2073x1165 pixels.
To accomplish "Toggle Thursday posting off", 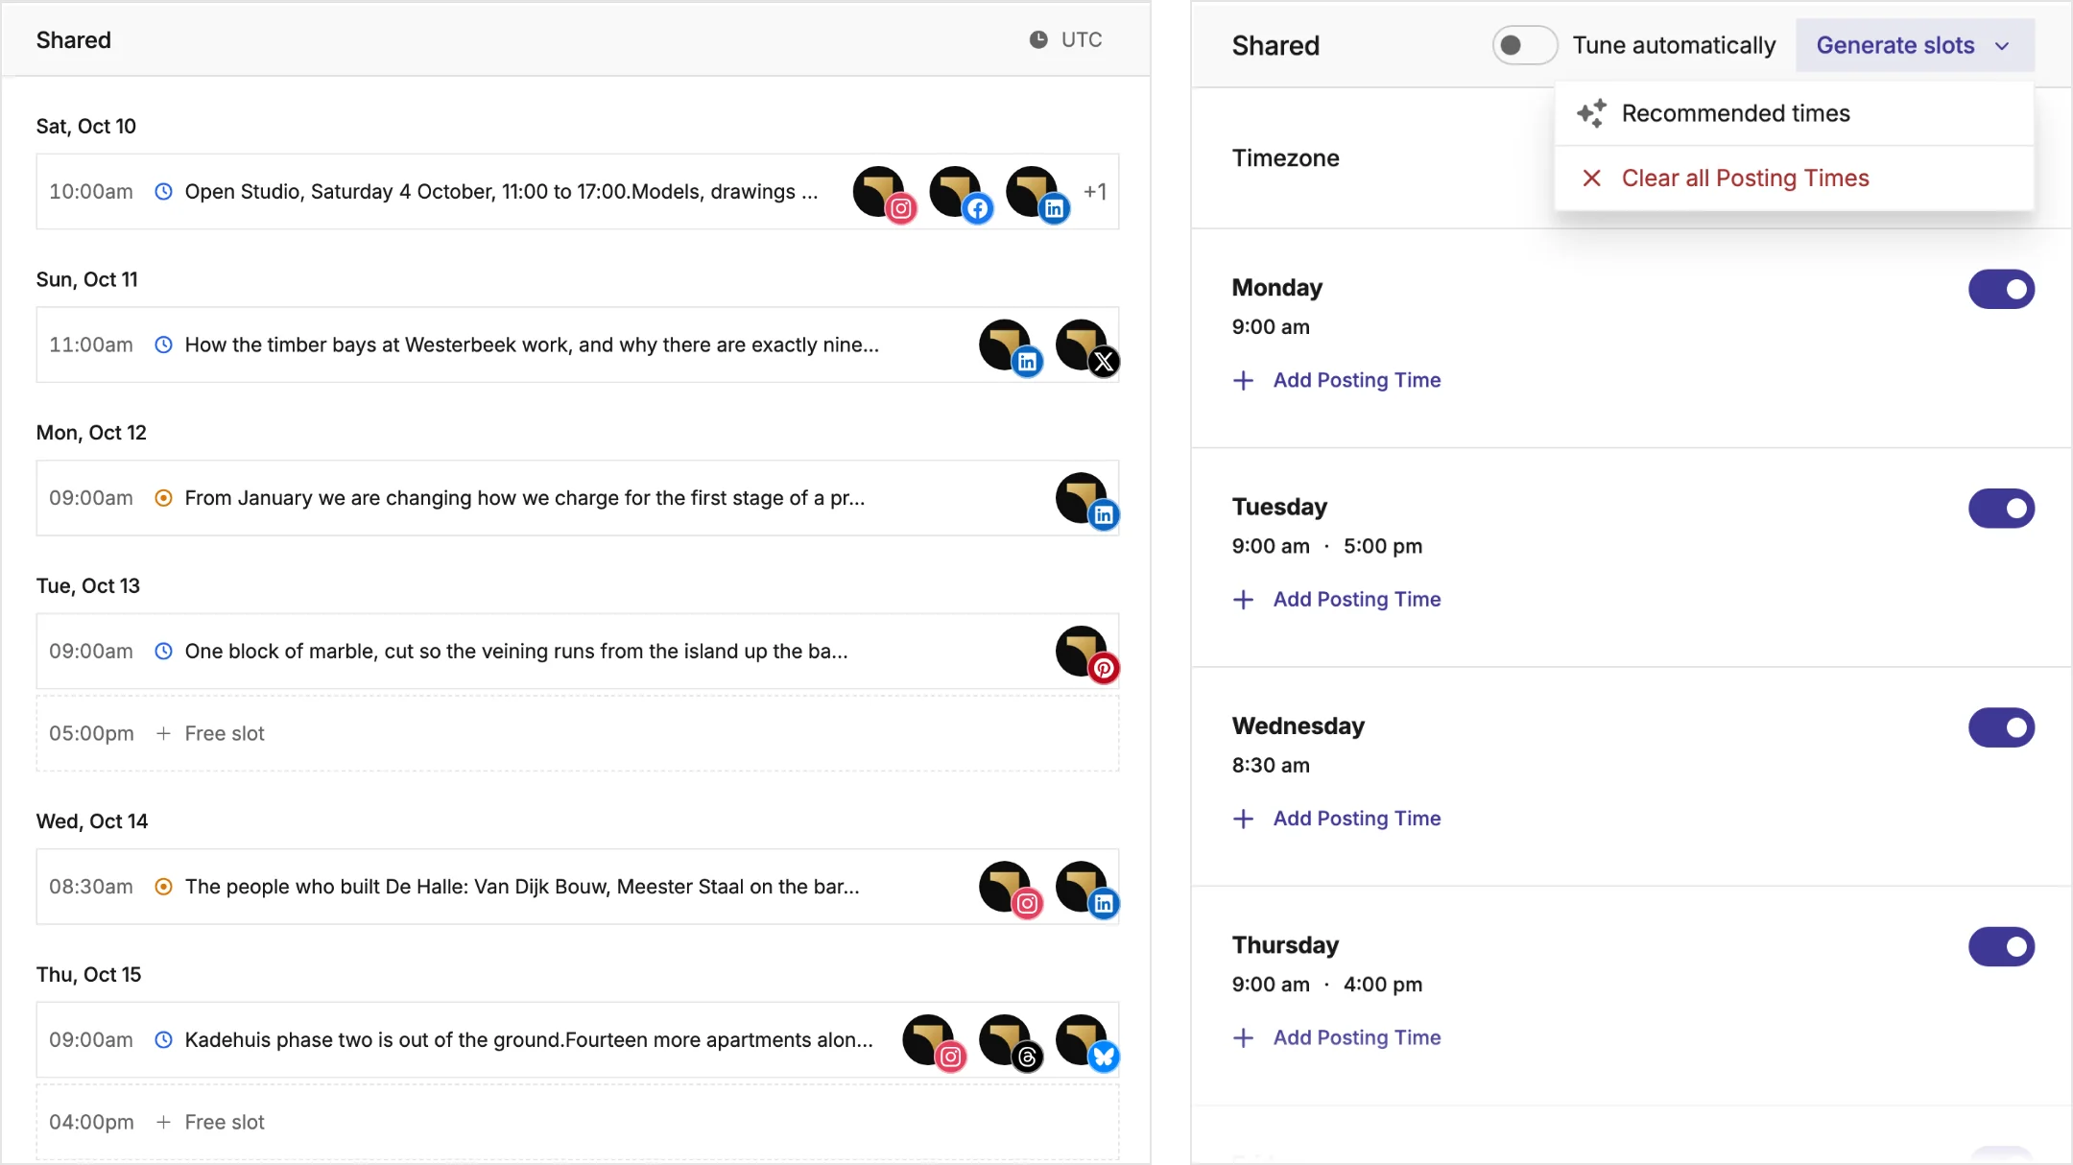I will click(x=2001, y=946).
